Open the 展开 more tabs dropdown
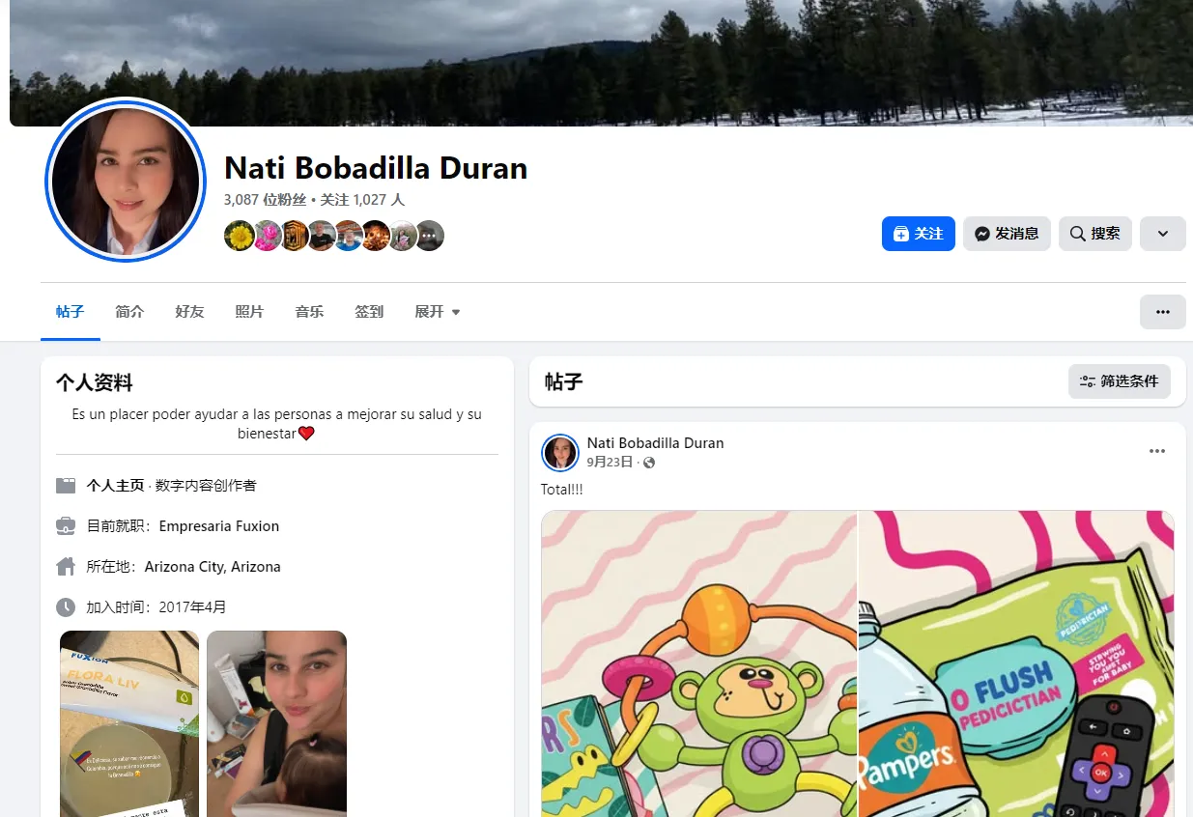1193x817 pixels. pos(438,312)
